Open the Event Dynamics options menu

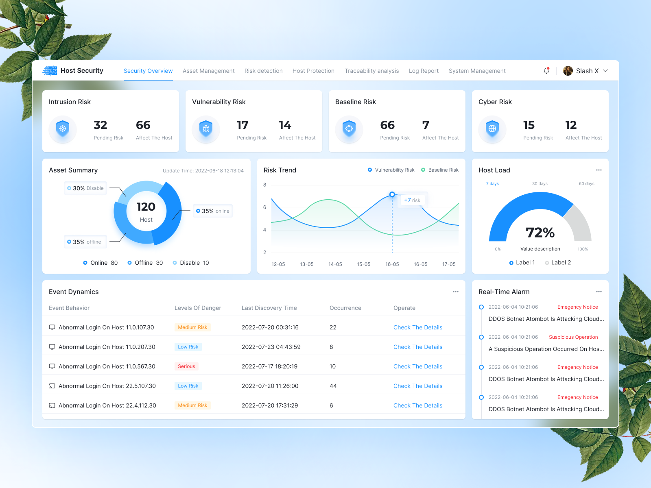(456, 292)
